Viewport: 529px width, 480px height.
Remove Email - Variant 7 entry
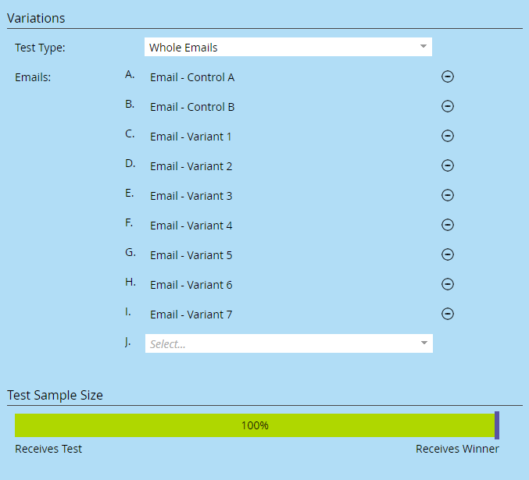(448, 315)
